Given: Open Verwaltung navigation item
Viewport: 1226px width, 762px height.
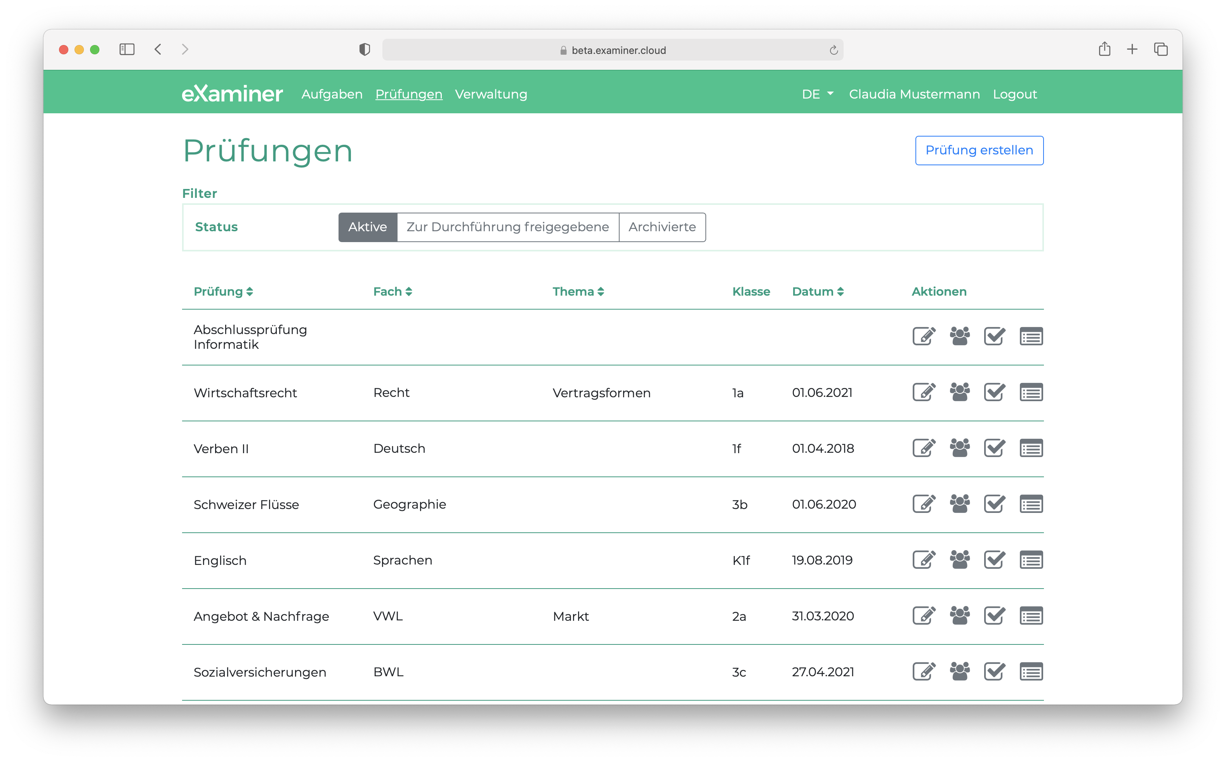Looking at the screenshot, I should 490,94.
